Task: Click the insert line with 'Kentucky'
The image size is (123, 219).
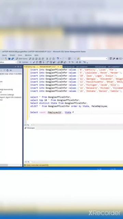Action: (x=74, y=70)
